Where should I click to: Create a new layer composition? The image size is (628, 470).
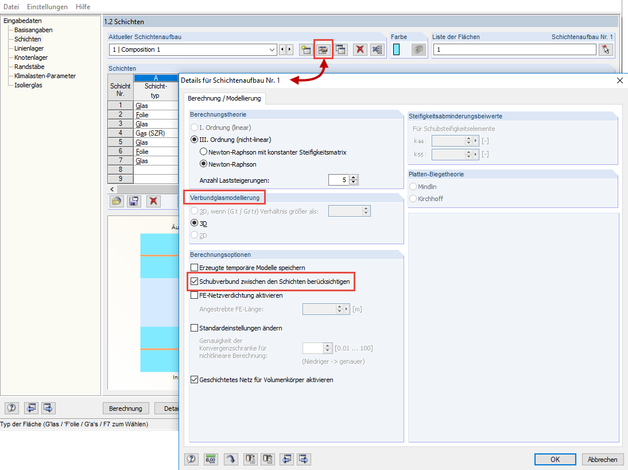pyautogui.click(x=305, y=50)
